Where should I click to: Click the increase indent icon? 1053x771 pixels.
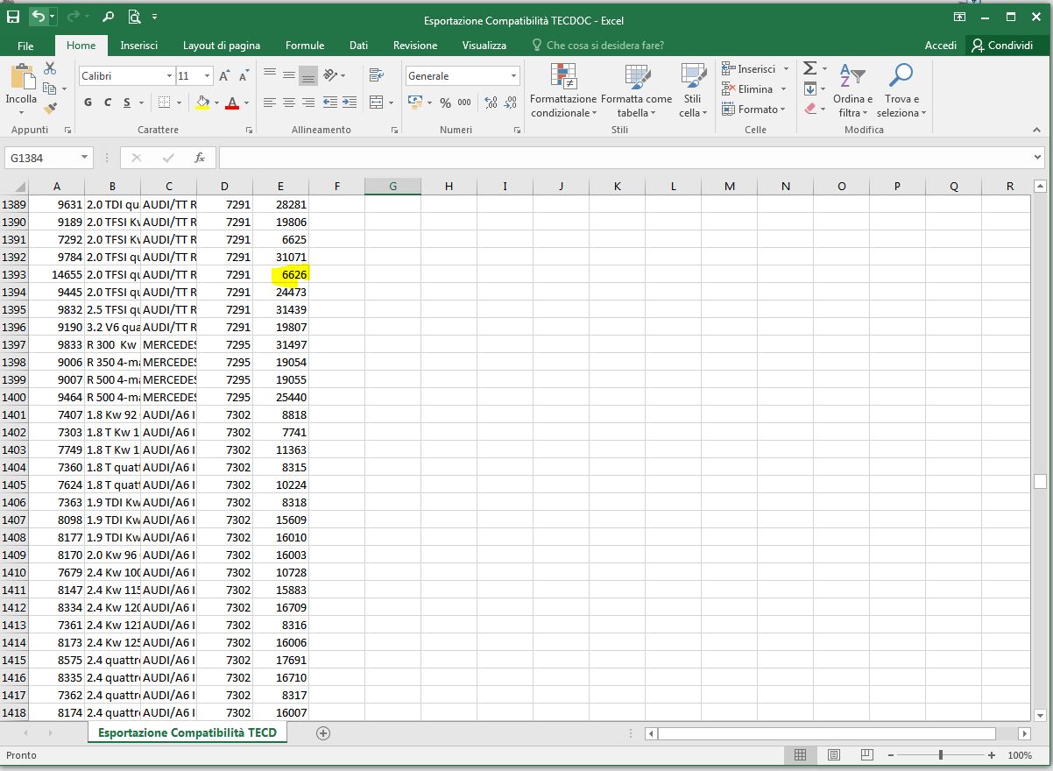click(x=350, y=103)
